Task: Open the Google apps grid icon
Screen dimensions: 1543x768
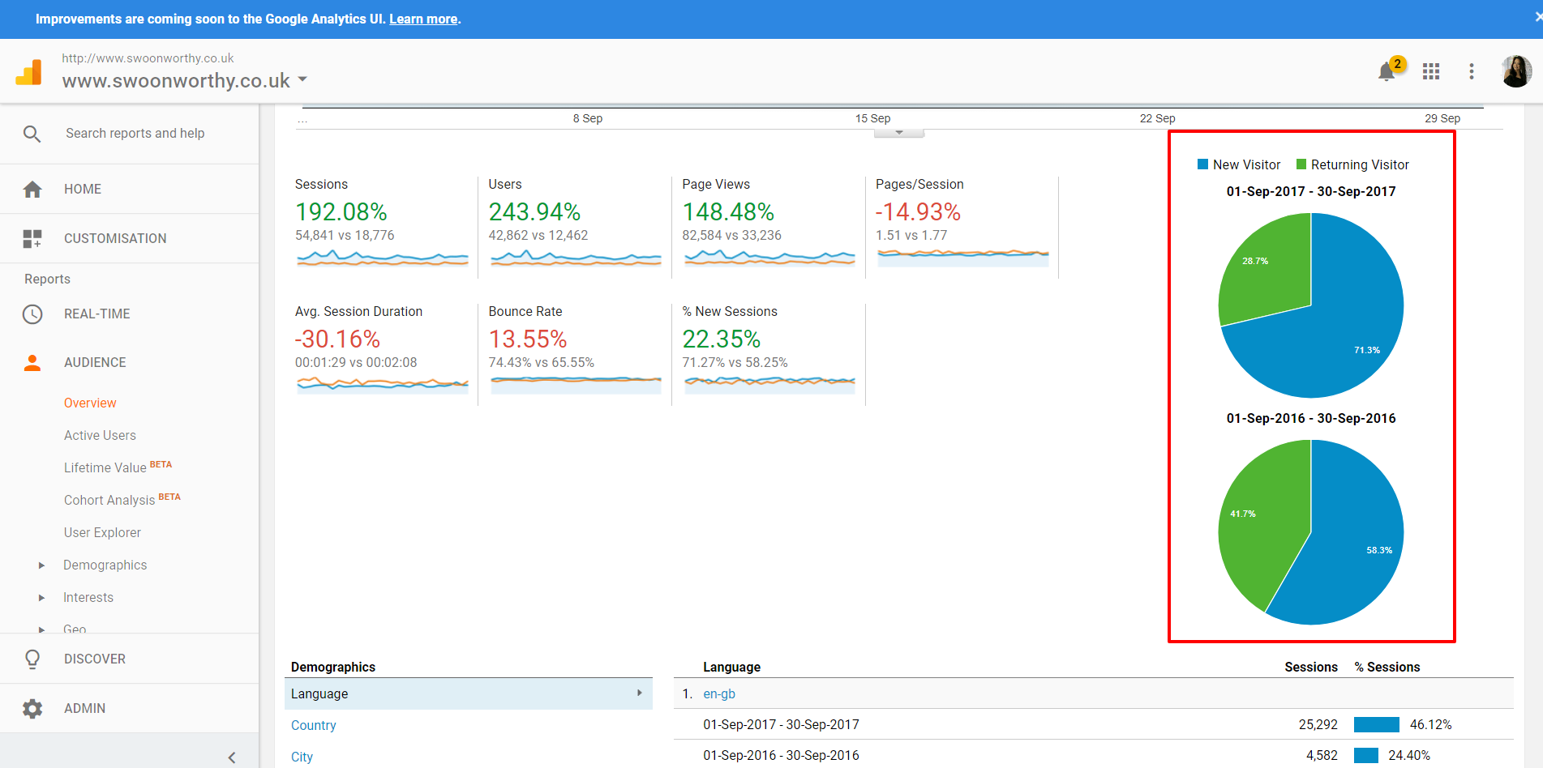Action: click(x=1431, y=71)
